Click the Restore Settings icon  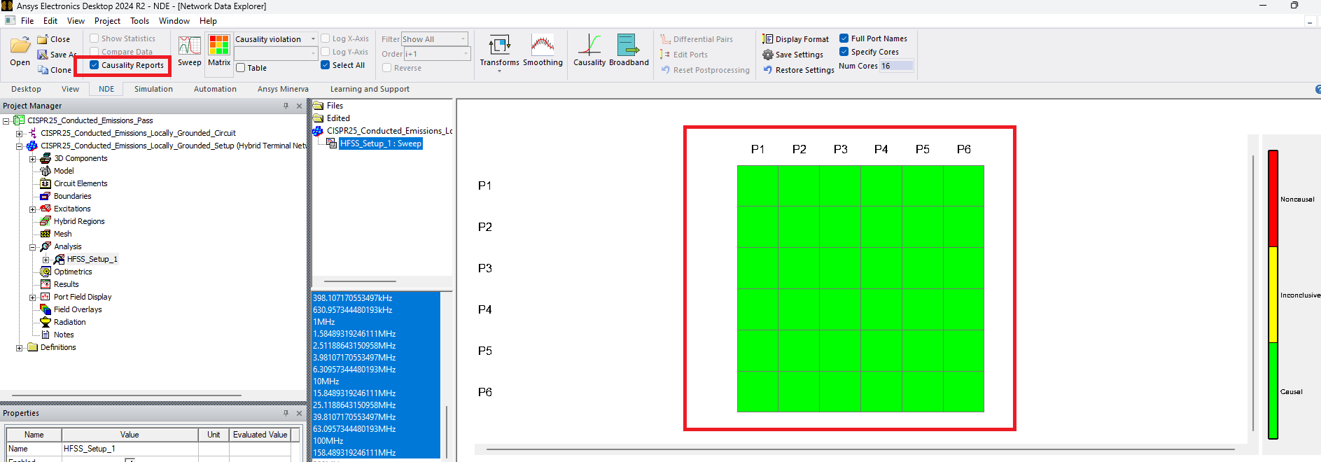tap(768, 70)
